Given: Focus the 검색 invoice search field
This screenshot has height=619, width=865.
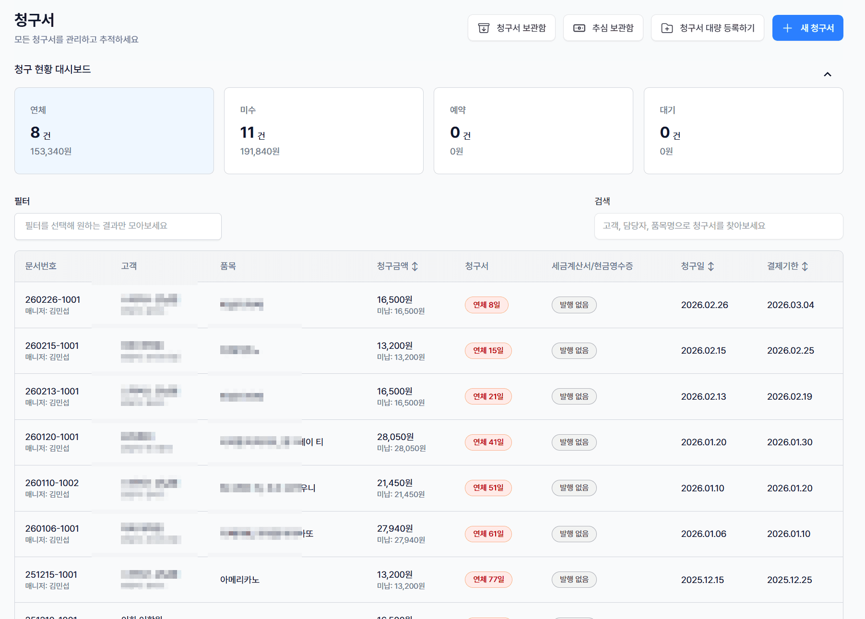Looking at the screenshot, I should (719, 226).
